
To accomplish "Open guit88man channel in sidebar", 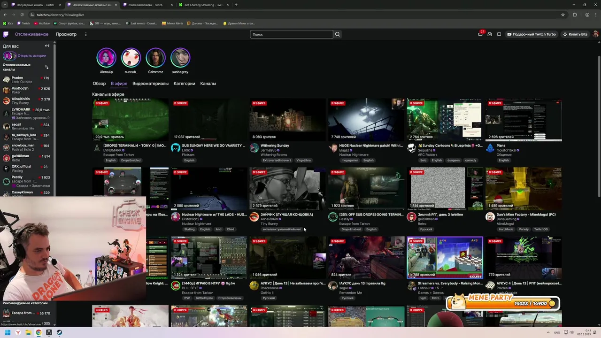I will tap(27, 158).
